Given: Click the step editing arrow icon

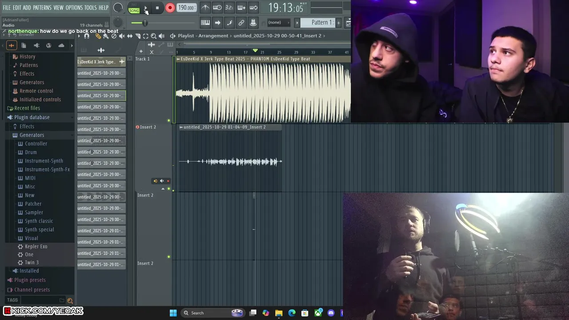Looking at the screenshot, I should coord(217,23).
